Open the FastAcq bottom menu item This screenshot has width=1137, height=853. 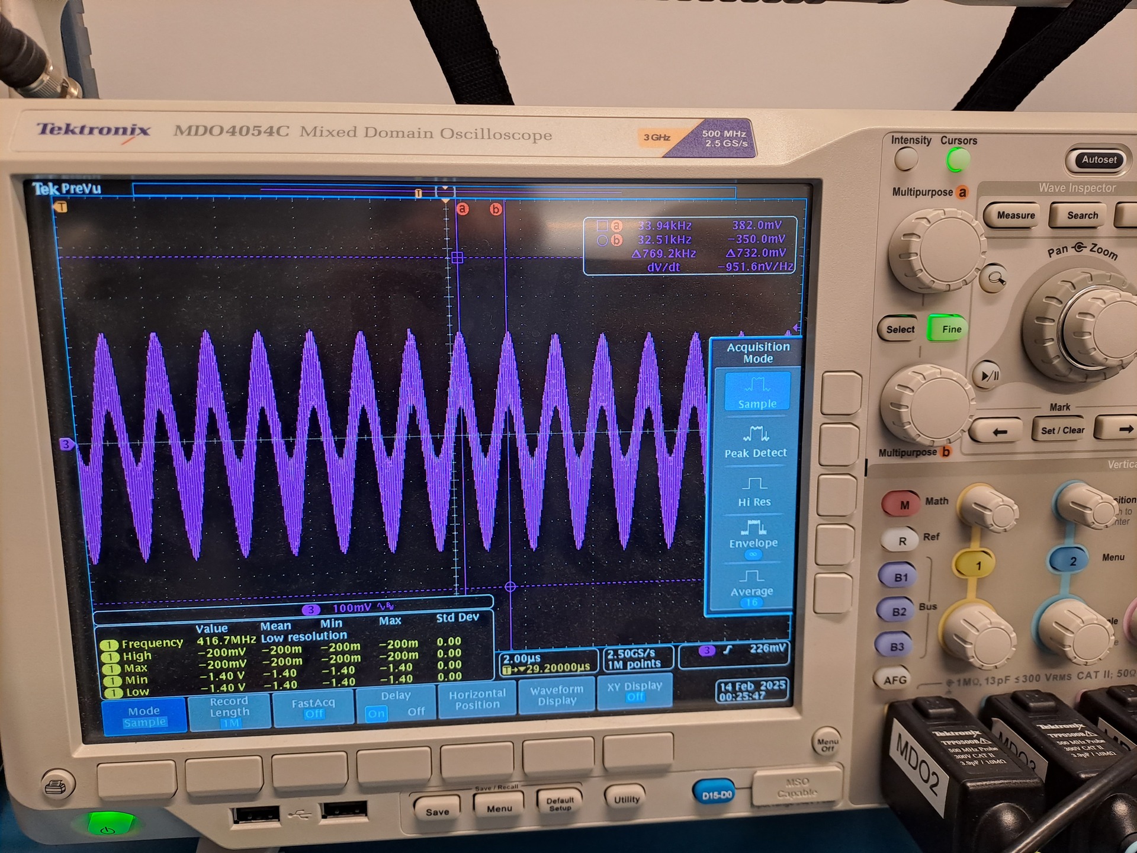point(313,708)
